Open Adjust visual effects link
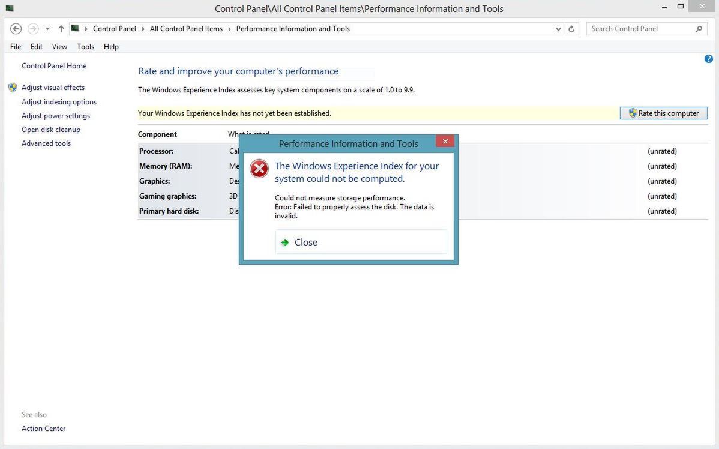 [x=53, y=88]
